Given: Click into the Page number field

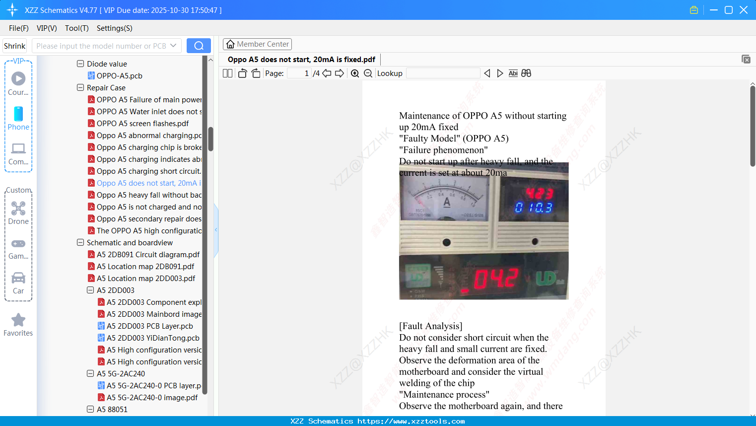Looking at the screenshot, I should click(299, 73).
